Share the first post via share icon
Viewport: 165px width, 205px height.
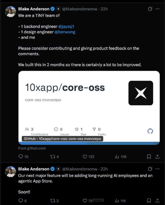point(157,156)
